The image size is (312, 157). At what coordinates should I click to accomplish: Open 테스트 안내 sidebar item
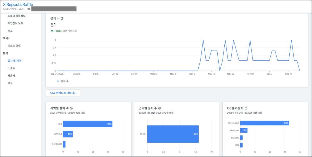14,46
